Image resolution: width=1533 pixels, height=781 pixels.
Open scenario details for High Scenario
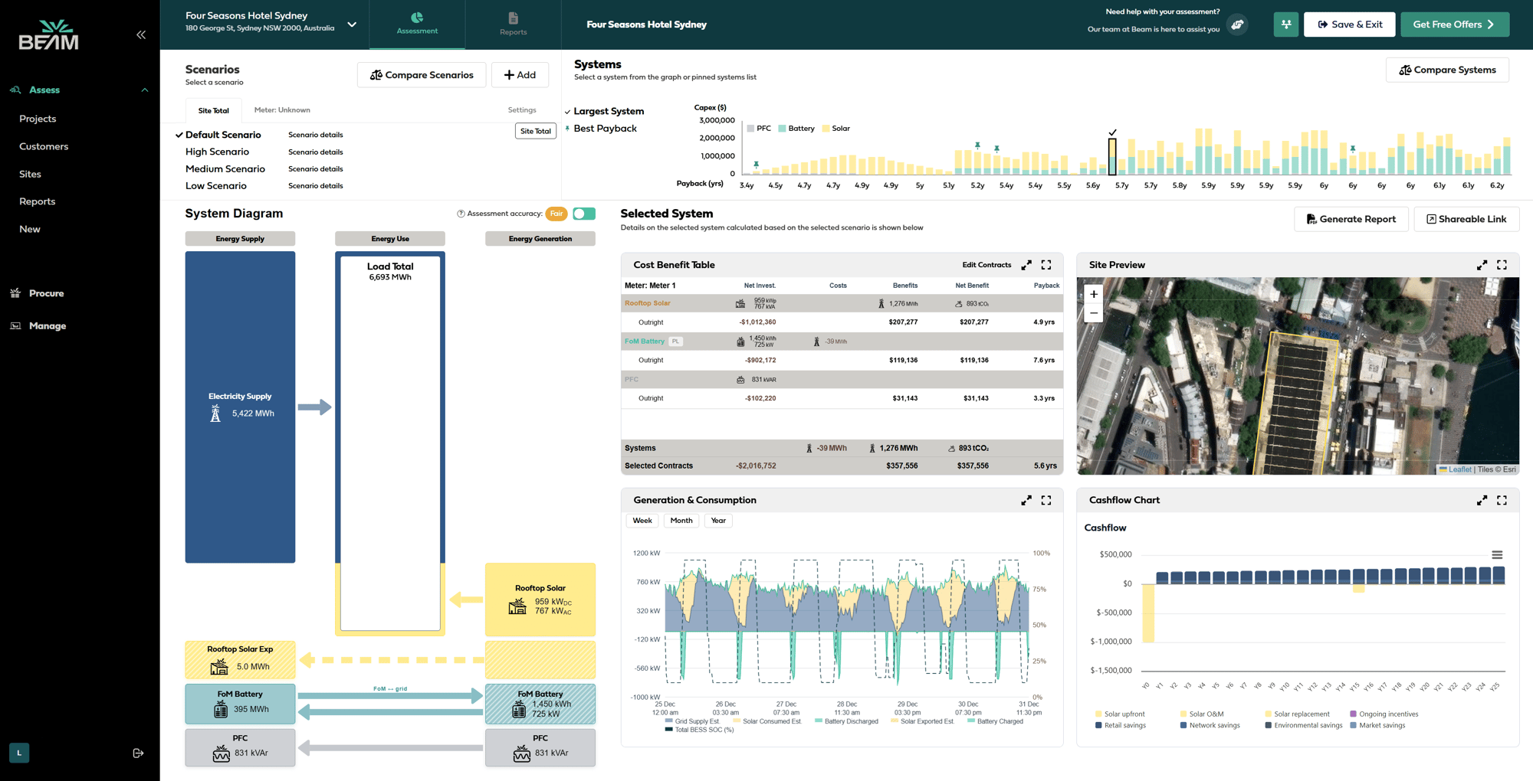pyautogui.click(x=316, y=152)
